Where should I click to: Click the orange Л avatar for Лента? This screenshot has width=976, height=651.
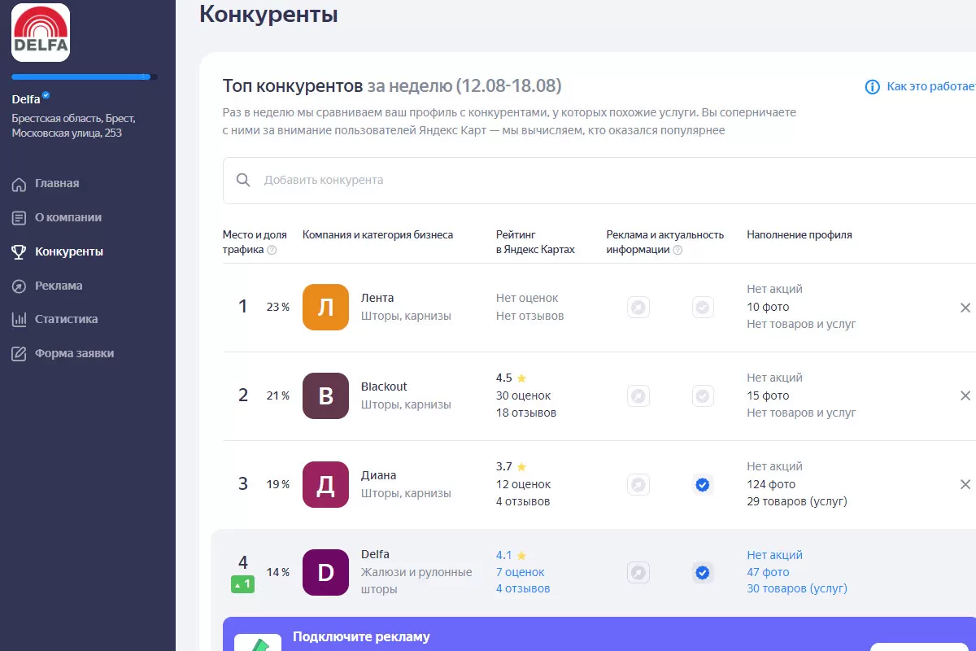point(325,307)
